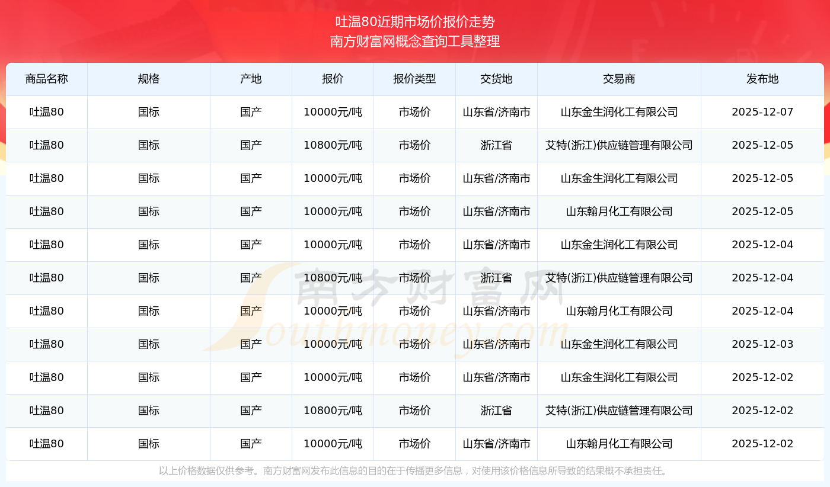The height and width of the screenshot is (487, 830).
Task: Select the 交货地 column header
Action: coord(496,79)
